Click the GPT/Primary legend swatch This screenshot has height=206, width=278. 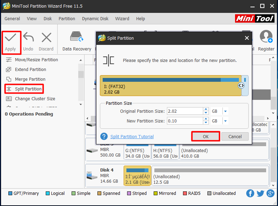tap(10, 193)
